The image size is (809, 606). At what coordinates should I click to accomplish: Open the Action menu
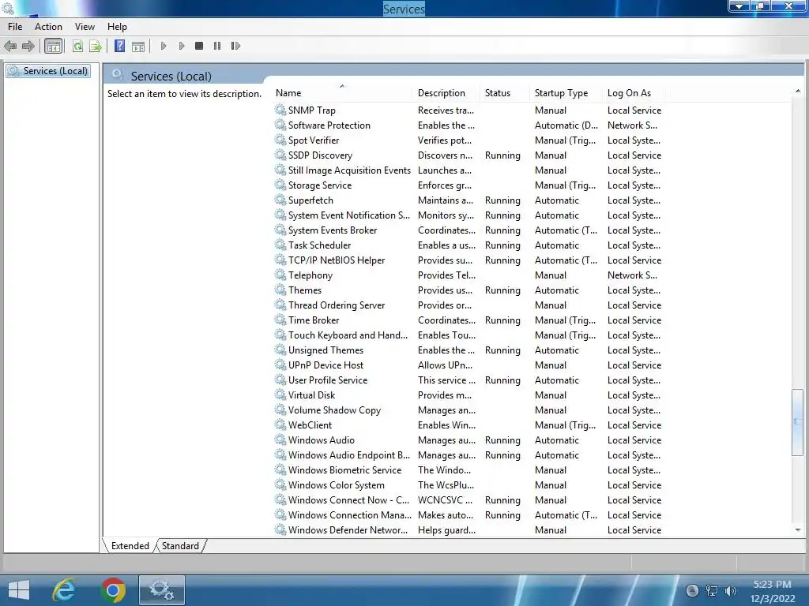pos(48,27)
